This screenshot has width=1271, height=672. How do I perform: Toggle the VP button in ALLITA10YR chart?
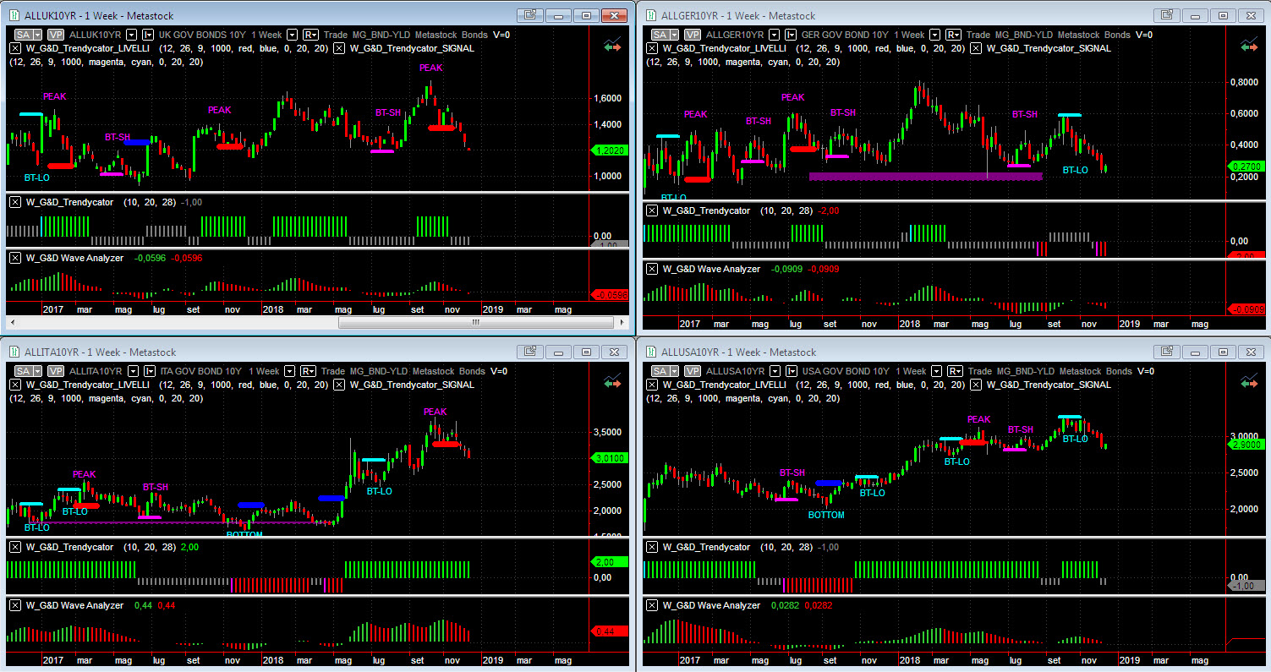coord(56,371)
